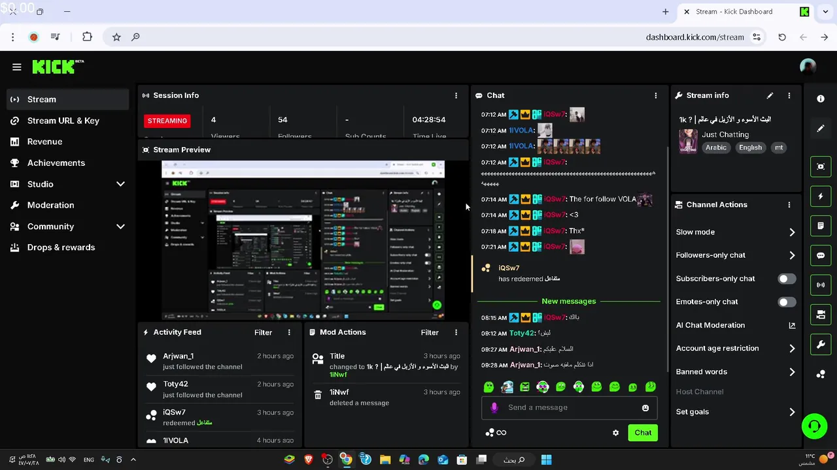Go to Stream in the sidebar
837x470 pixels.
tap(67, 99)
